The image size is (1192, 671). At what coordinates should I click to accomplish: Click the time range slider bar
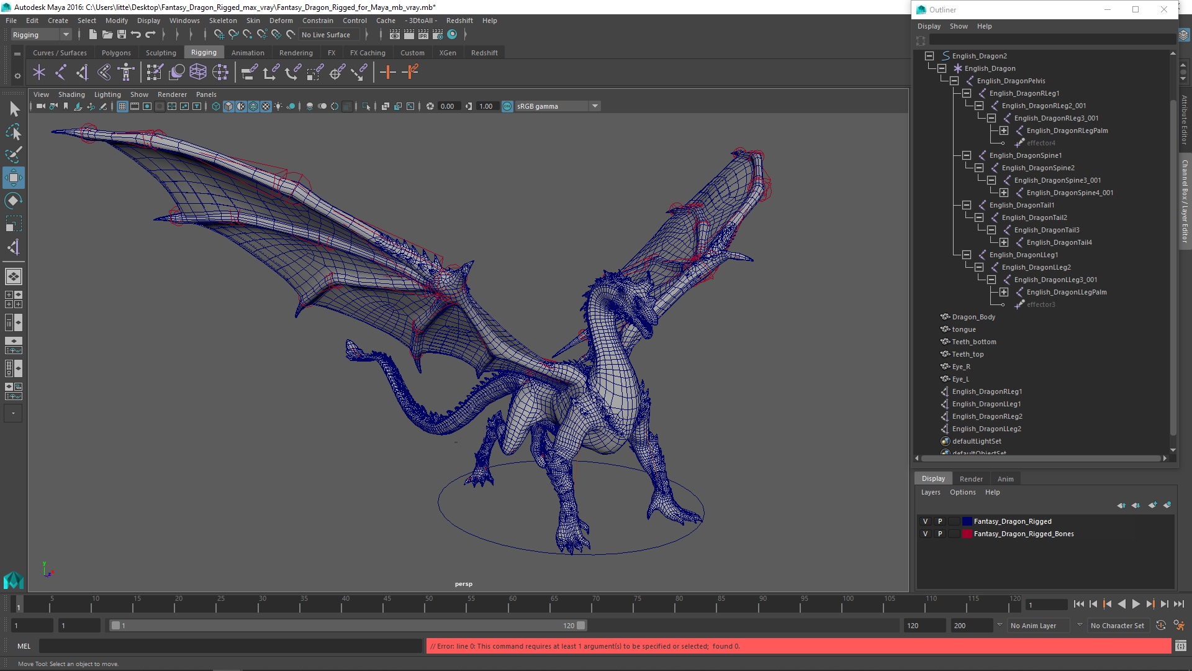[x=348, y=626]
